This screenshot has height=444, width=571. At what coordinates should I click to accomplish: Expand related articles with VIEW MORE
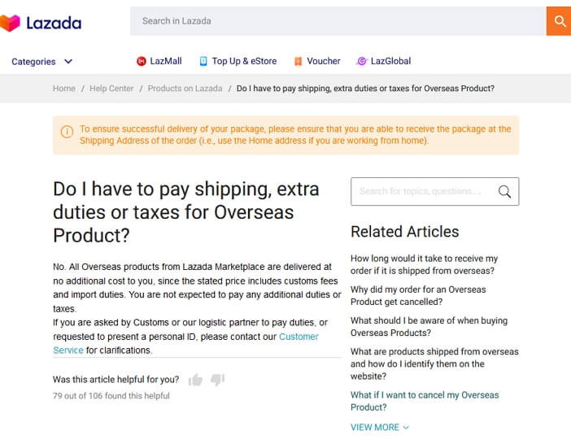380,427
